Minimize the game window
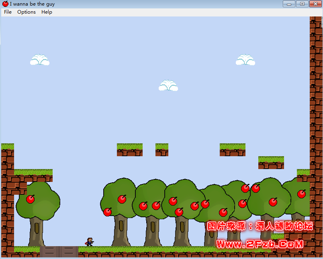Viewport: 323px width, 259px height. 289,4
